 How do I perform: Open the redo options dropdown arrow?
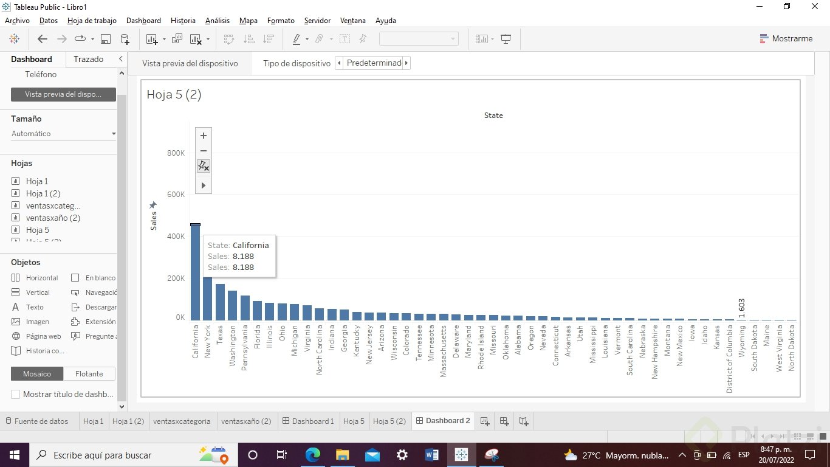coord(92,39)
